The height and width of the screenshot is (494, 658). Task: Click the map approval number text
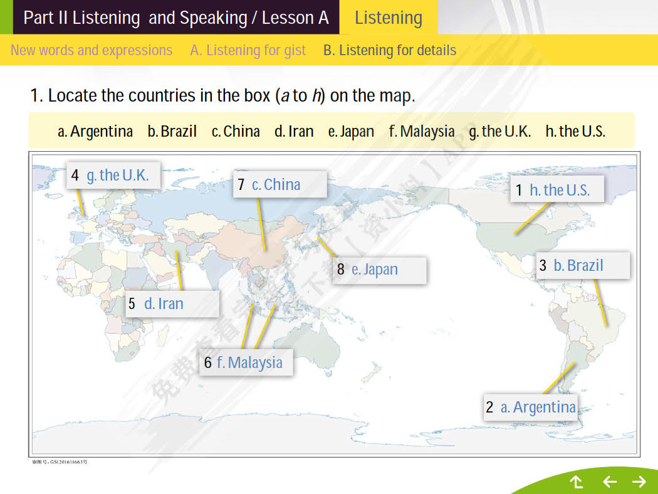tap(60, 462)
